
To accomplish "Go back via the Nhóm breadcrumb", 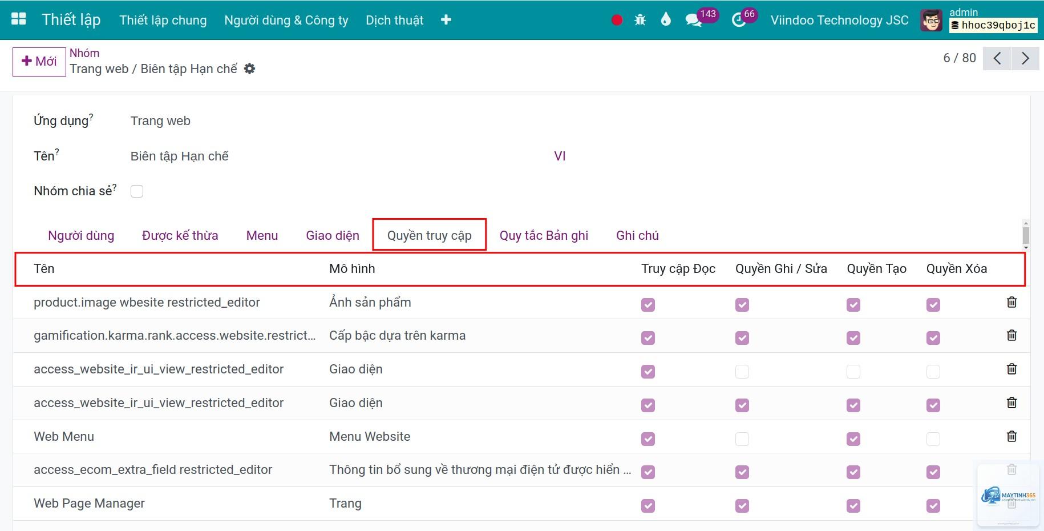I will pos(84,53).
